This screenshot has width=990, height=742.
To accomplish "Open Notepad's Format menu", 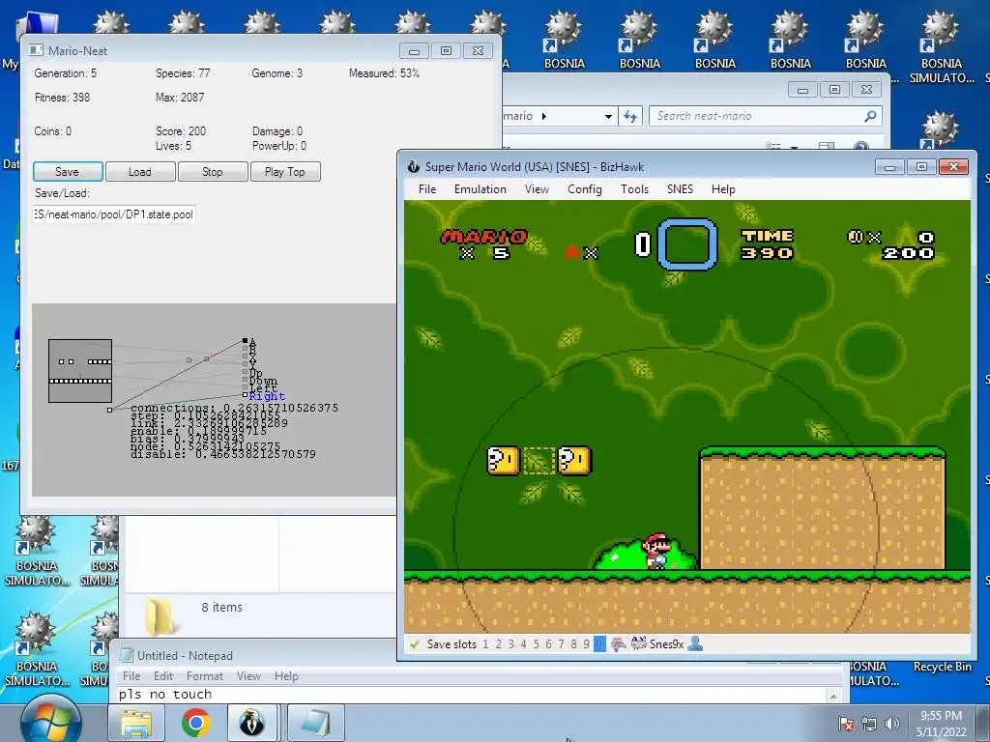I will [x=205, y=675].
